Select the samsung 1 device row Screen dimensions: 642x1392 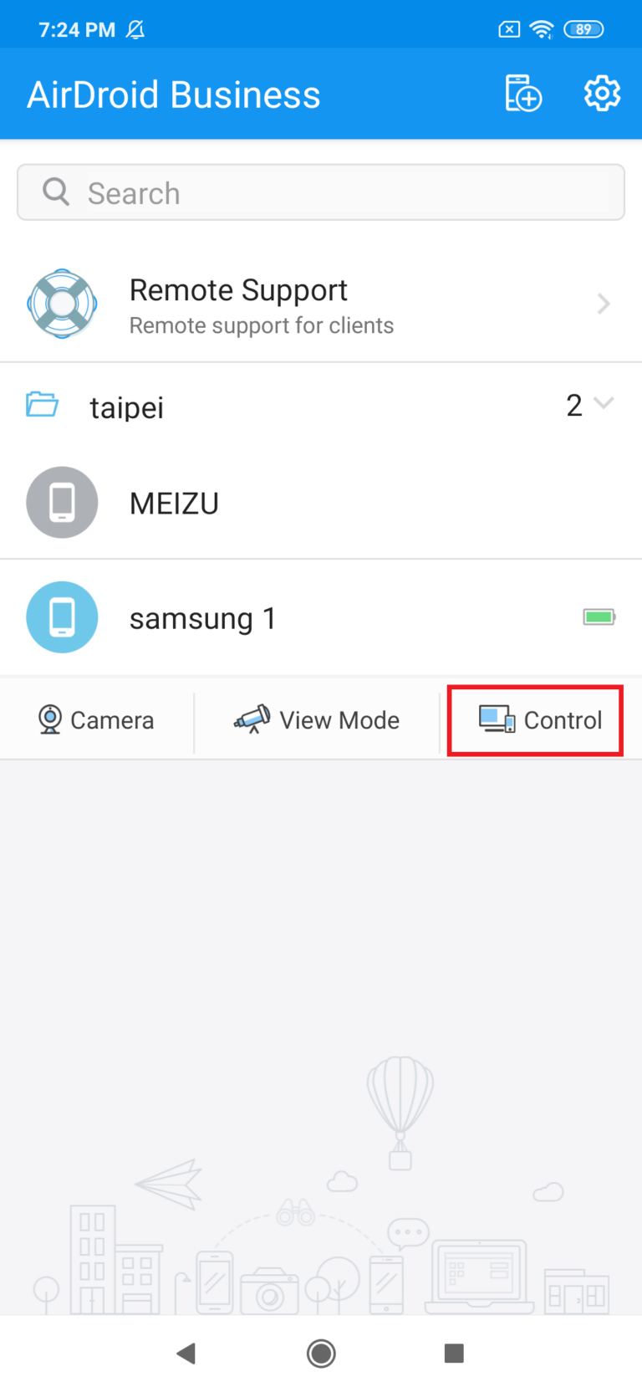321,617
